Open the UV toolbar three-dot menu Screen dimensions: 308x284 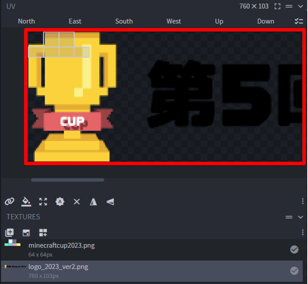click(x=303, y=201)
